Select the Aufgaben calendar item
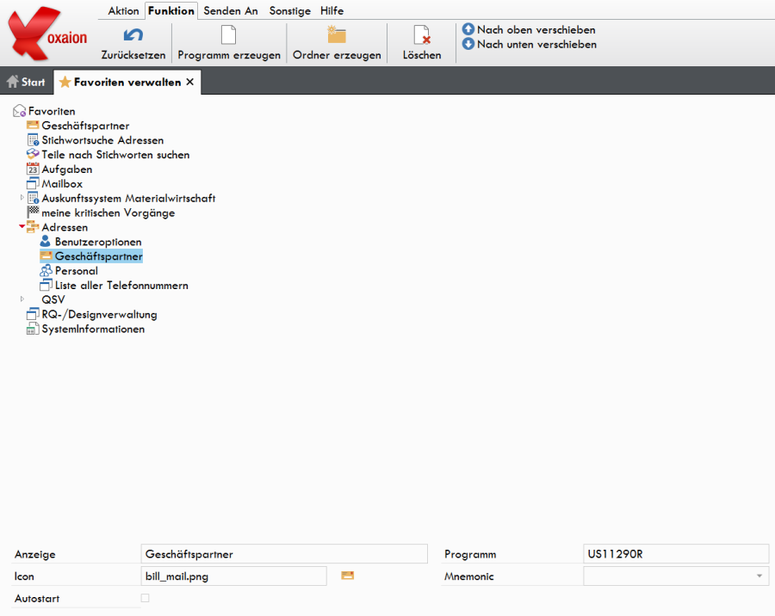This screenshot has height=616, width=775. coord(66,169)
